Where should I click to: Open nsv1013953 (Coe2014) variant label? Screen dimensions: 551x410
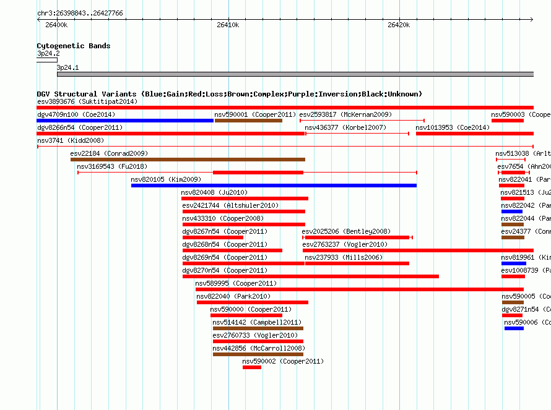coord(453,127)
